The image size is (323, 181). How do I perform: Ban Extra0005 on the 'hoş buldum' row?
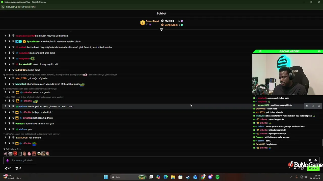(13, 138)
